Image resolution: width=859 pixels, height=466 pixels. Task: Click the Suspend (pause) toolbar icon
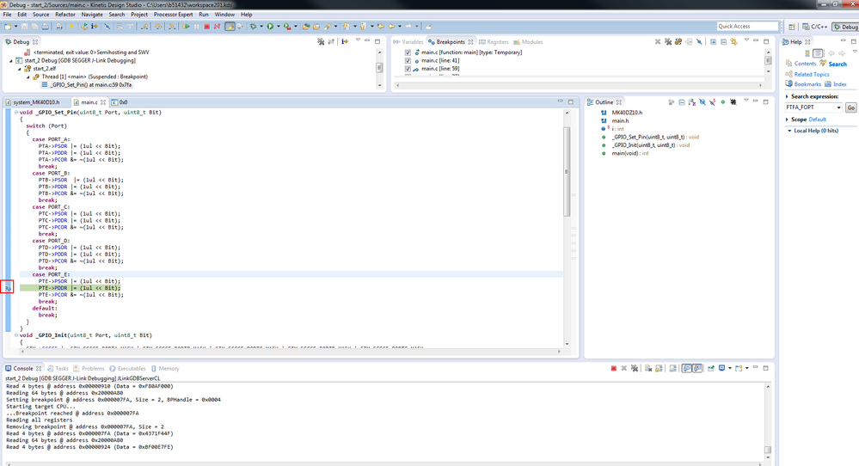click(197, 27)
